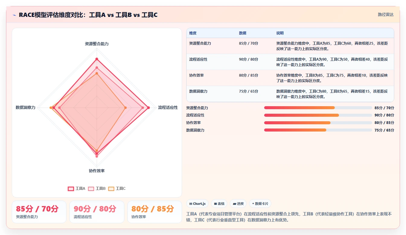The height and width of the screenshot is (235, 406).
Task: Click 工具A's data point on the 资源整合能力 axis
Action: tap(97, 59)
